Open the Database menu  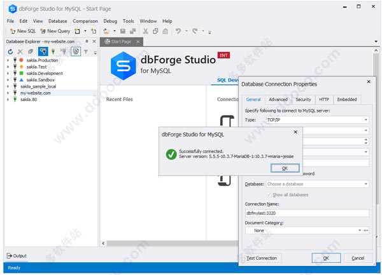click(x=58, y=21)
